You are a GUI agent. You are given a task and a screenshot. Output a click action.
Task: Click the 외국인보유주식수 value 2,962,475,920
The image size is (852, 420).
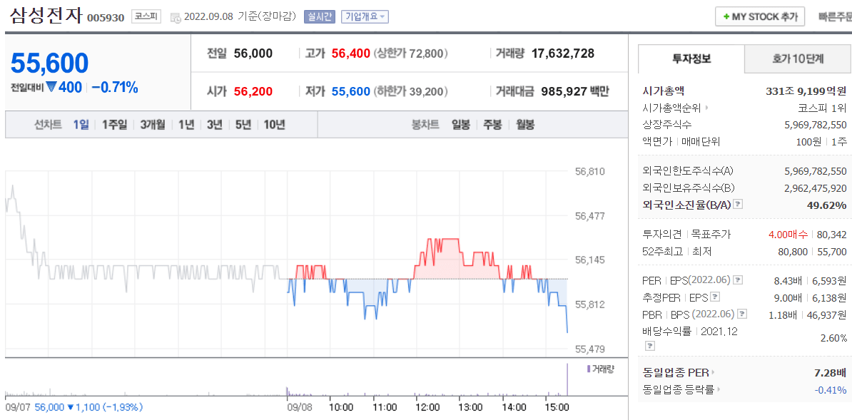816,188
